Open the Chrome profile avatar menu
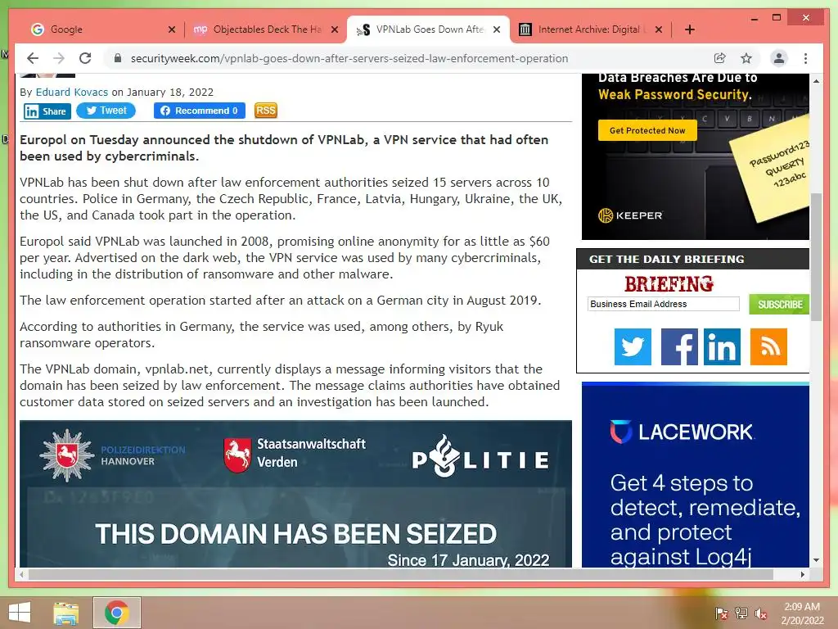The image size is (838, 629). [x=779, y=58]
